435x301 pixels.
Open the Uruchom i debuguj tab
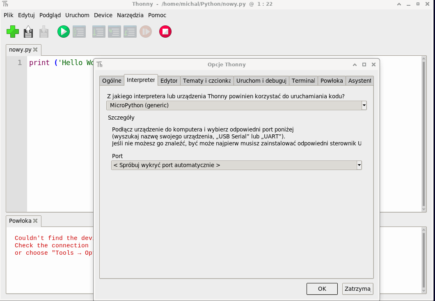click(261, 81)
